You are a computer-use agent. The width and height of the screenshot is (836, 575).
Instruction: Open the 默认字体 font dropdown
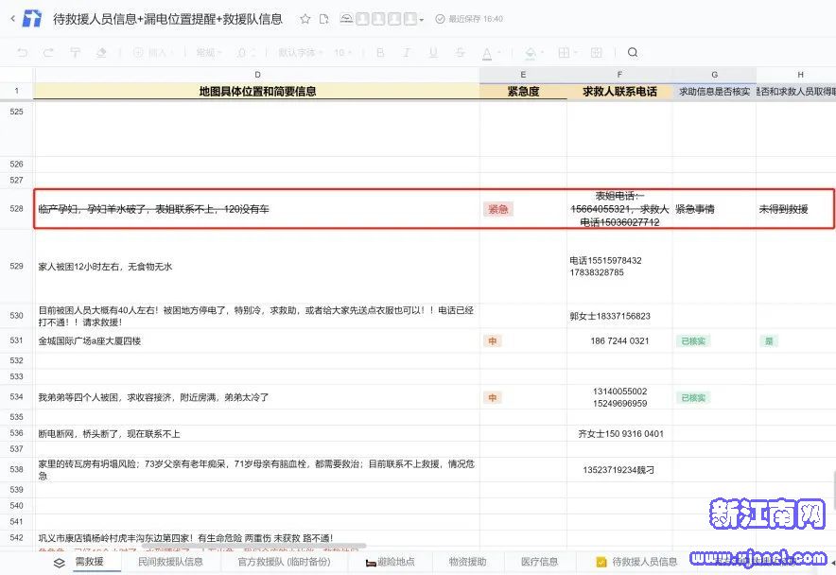coord(300,53)
